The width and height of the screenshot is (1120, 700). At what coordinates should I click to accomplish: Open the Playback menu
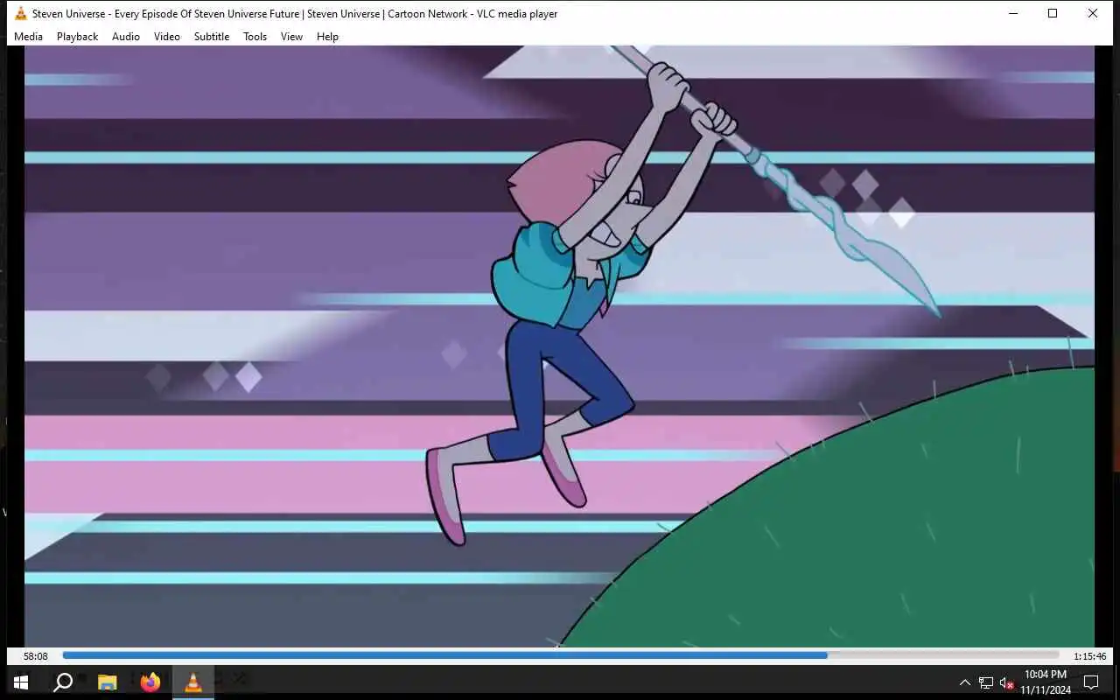[x=77, y=37]
